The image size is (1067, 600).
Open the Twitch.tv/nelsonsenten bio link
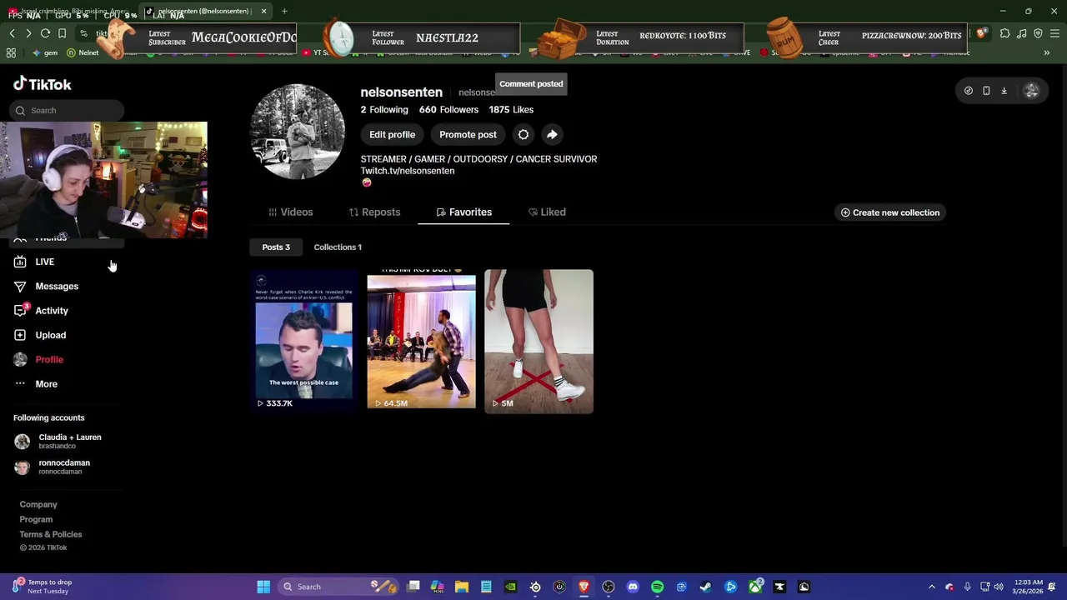408,171
